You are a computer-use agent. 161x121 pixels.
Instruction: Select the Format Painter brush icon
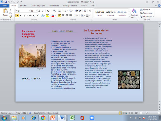coord(11,16)
